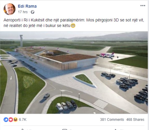
Task: Open the Kukës airport render photo
Action: 74,73
